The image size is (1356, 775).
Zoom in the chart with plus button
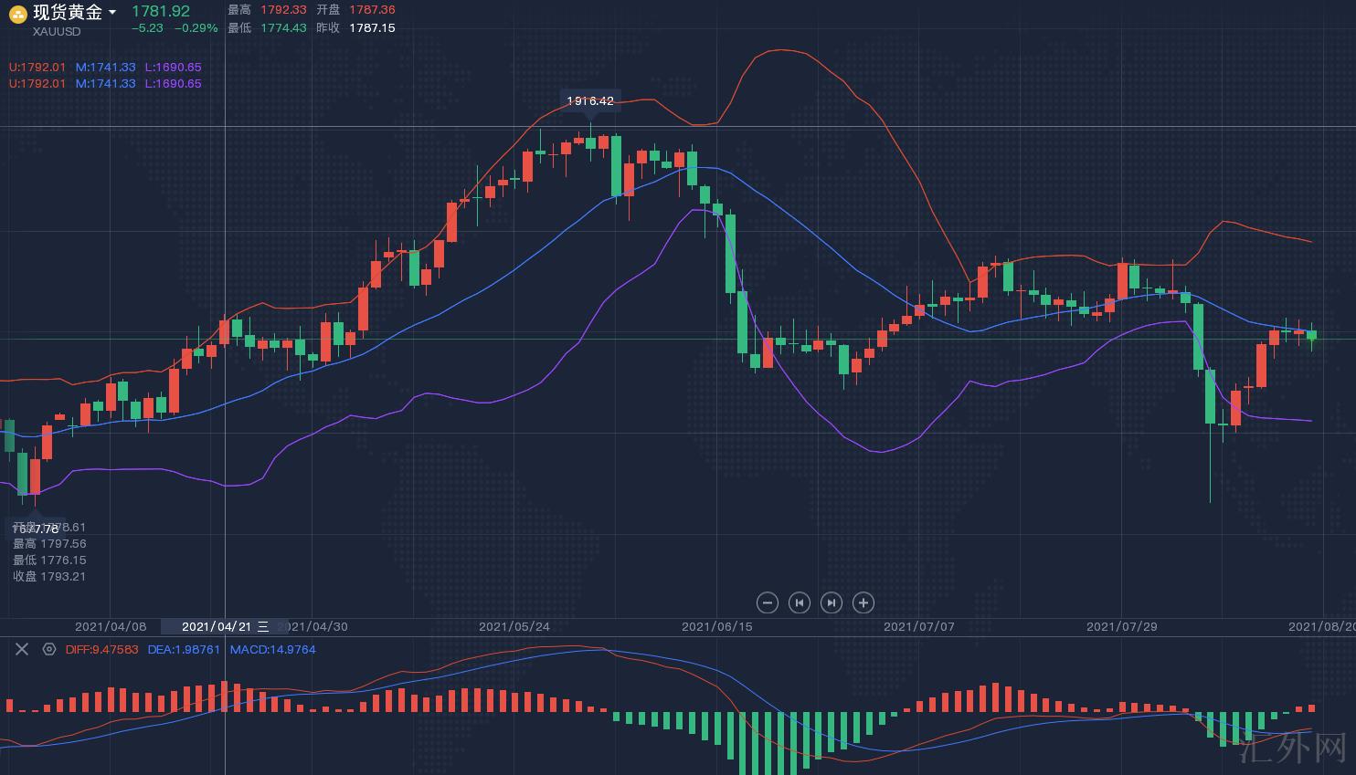863,602
